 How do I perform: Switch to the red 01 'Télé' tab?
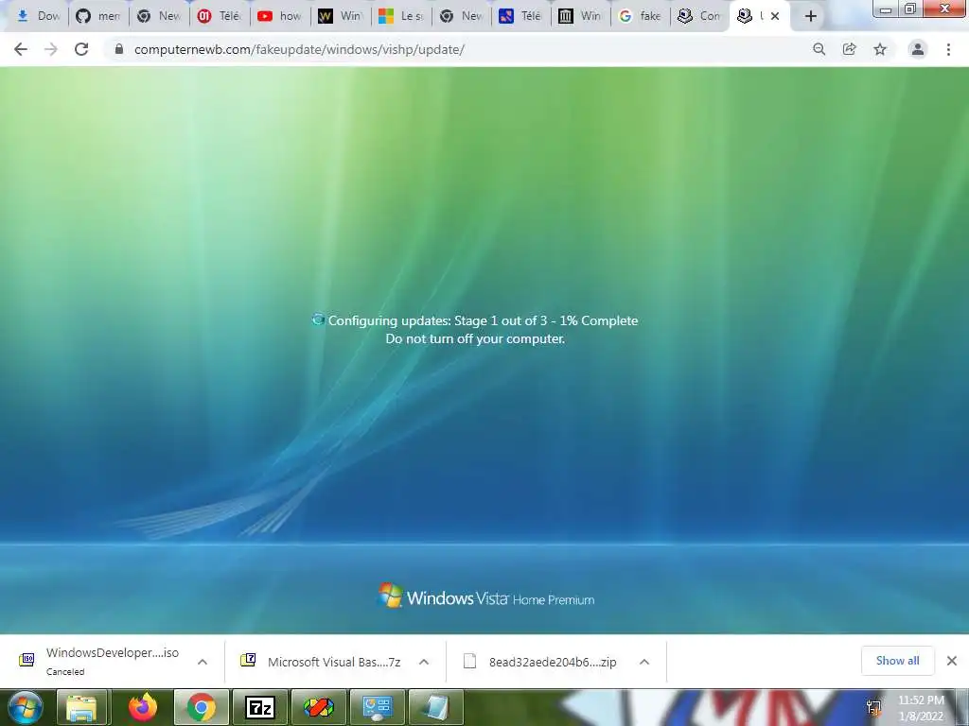pos(220,16)
